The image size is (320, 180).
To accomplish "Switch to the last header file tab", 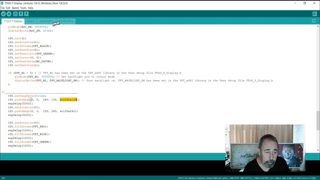I will pyautogui.click(x=65, y=21).
